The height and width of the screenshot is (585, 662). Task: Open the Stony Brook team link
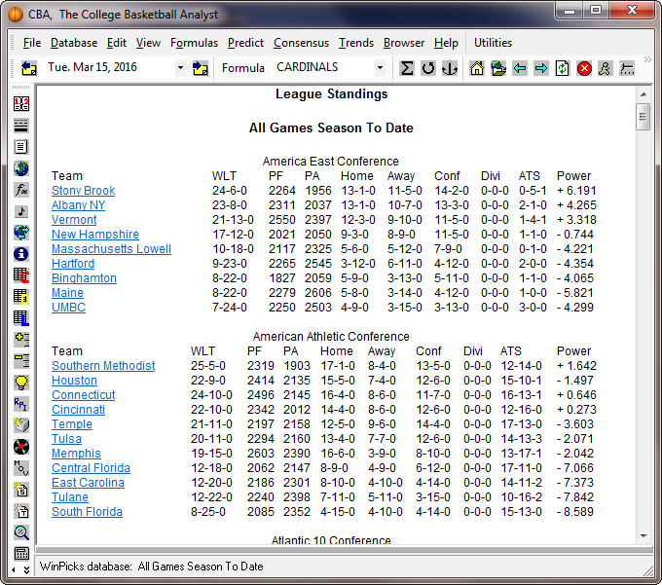[83, 191]
